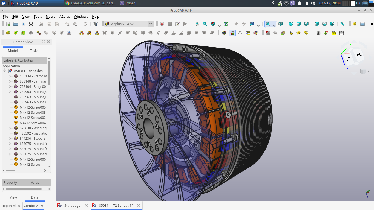The width and height of the screenshot is (374, 210).
Task: Open the Macro menu
Action: [50, 16]
